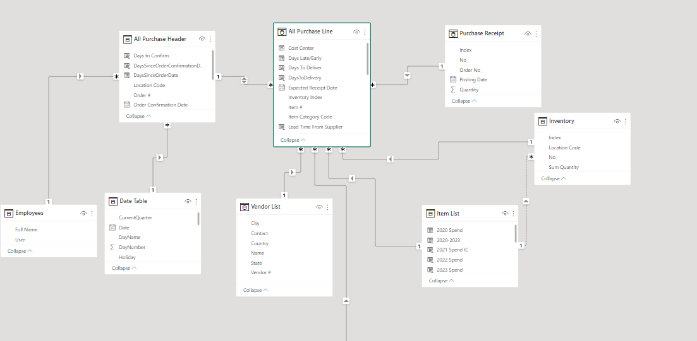Click Date Table field list scrollbar
Image resolution: width=697 pixels, height=341 pixels.
[198, 219]
